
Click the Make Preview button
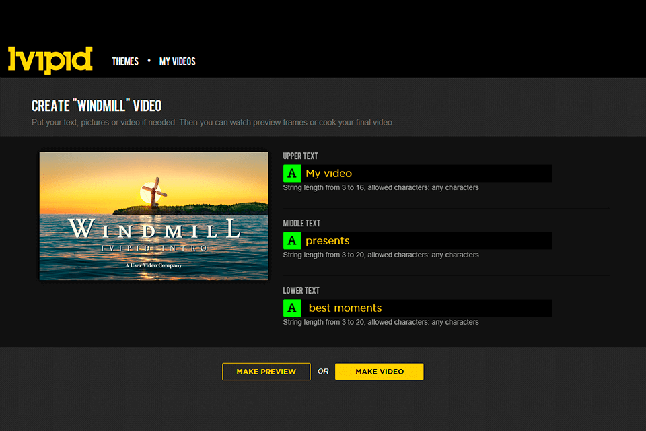(266, 371)
